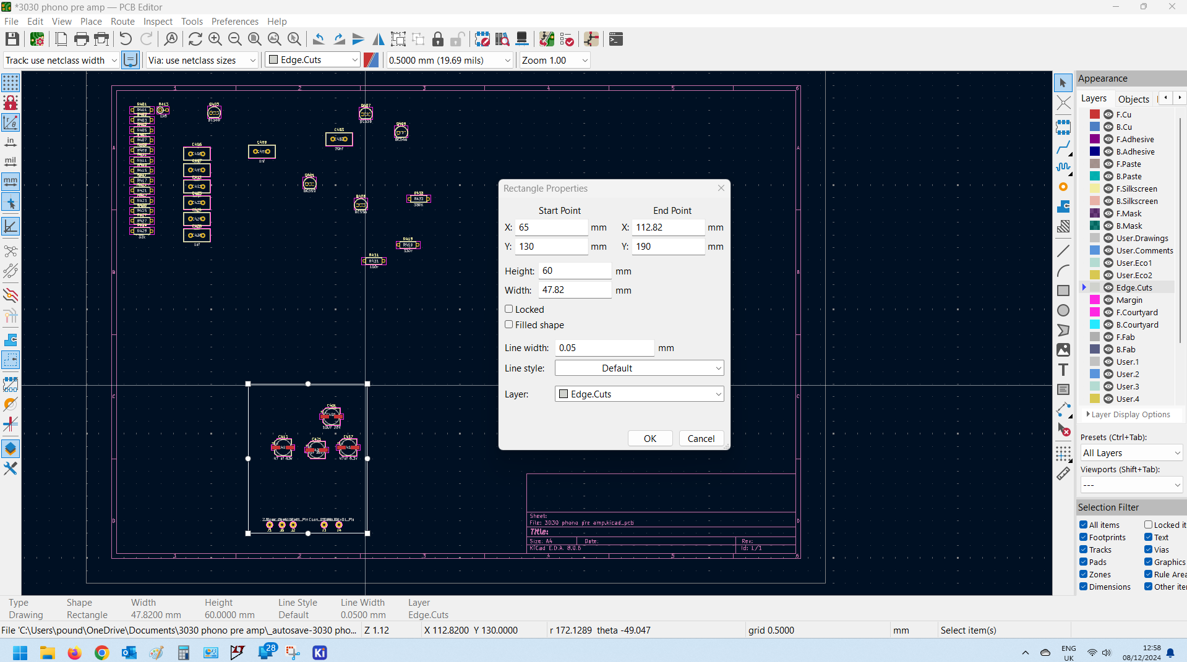Click the Undo arrow icon
The width and height of the screenshot is (1187, 662).
point(126,40)
